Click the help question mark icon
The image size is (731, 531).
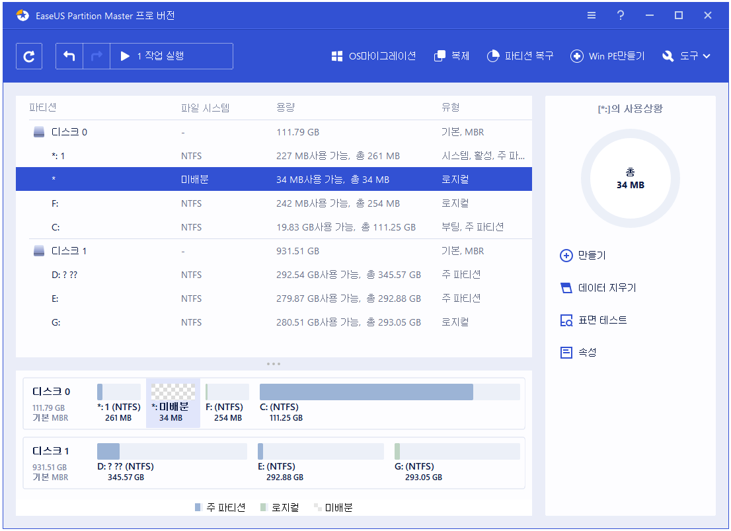(x=621, y=15)
